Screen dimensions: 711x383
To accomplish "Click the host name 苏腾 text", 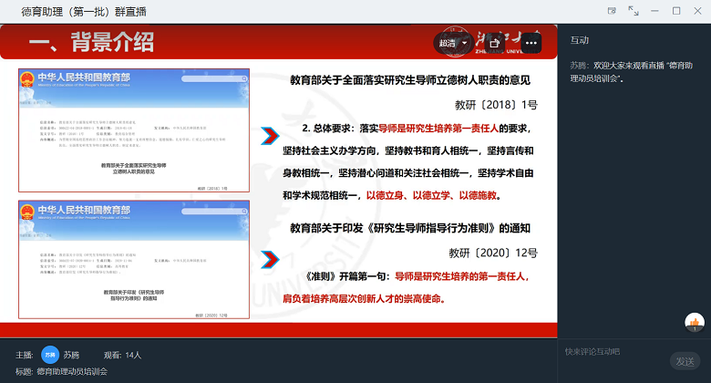I will click(x=71, y=354).
